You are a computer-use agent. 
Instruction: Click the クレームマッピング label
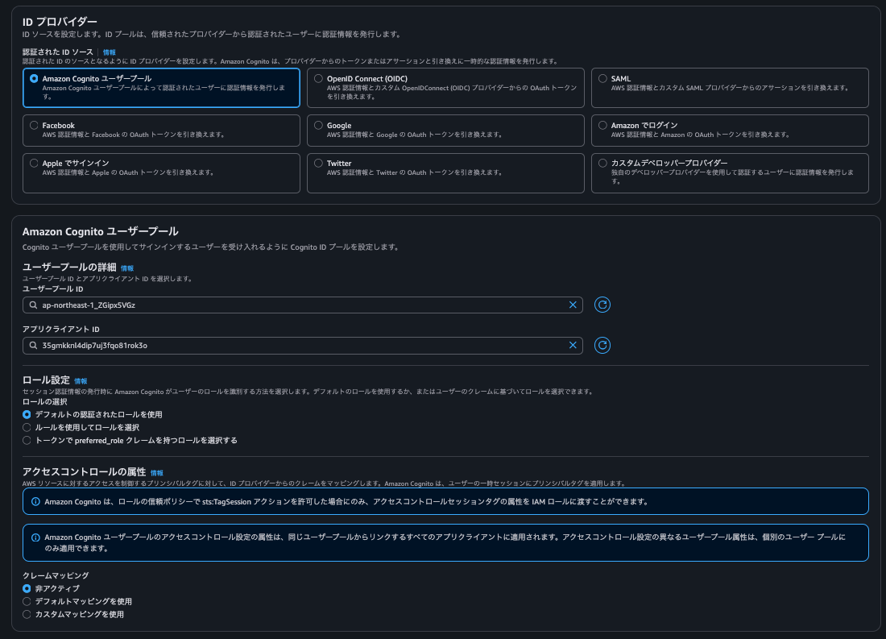[x=56, y=575]
